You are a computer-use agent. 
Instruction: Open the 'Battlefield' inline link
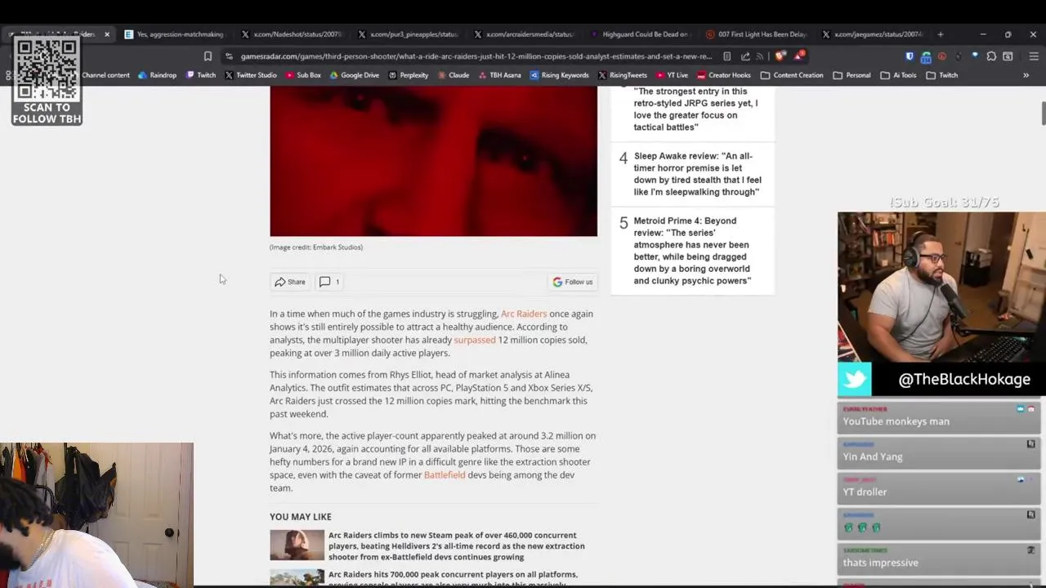tap(445, 474)
